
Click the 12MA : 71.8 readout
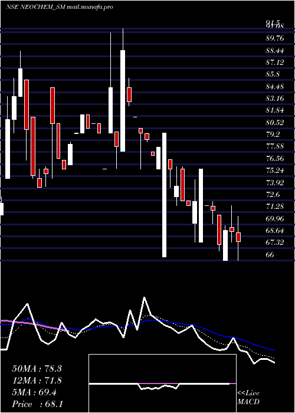[x=37, y=381]
